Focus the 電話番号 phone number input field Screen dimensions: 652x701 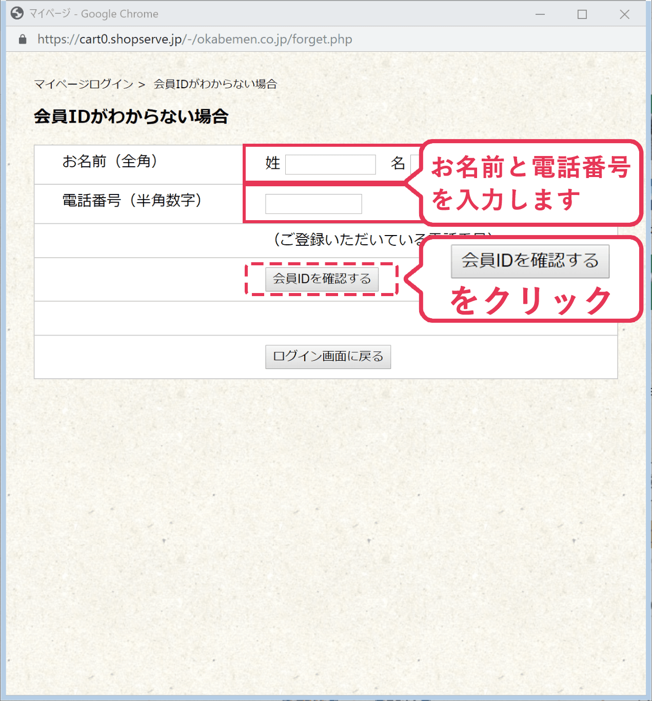coord(313,204)
